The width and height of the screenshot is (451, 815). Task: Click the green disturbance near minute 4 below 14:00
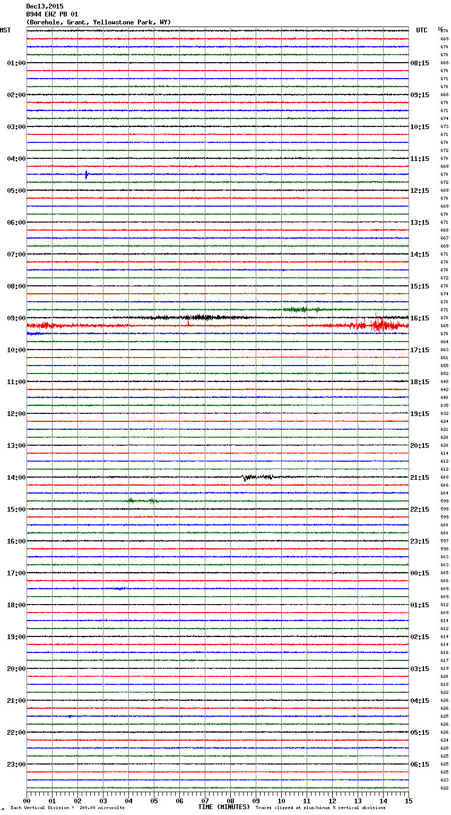pyautogui.click(x=142, y=500)
